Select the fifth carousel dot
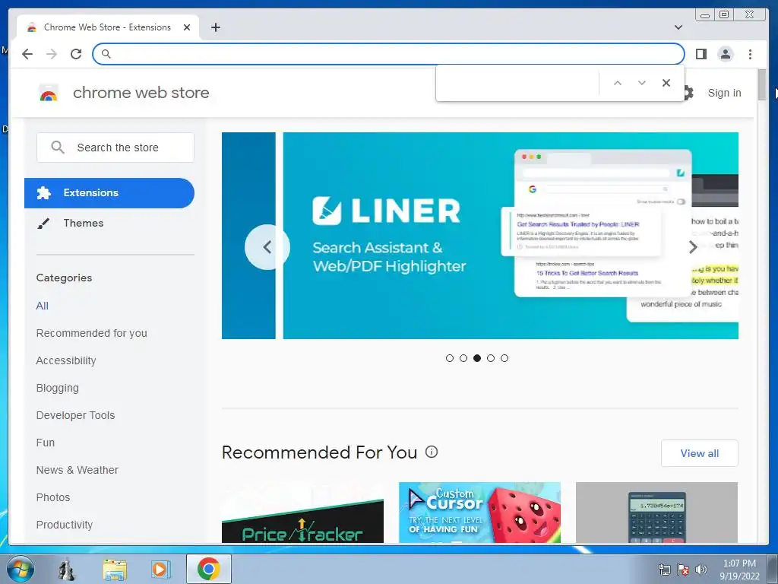 [x=504, y=358]
